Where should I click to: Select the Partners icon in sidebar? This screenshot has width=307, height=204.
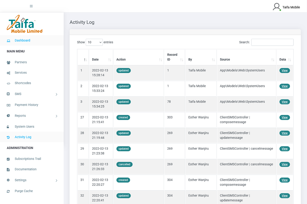click(x=9, y=62)
